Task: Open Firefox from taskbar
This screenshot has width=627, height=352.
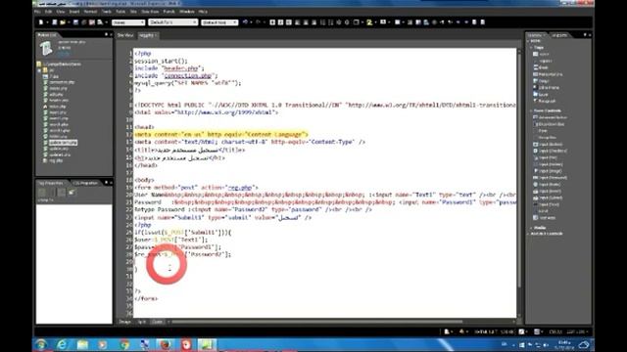Action: pyautogui.click(x=166, y=344)
